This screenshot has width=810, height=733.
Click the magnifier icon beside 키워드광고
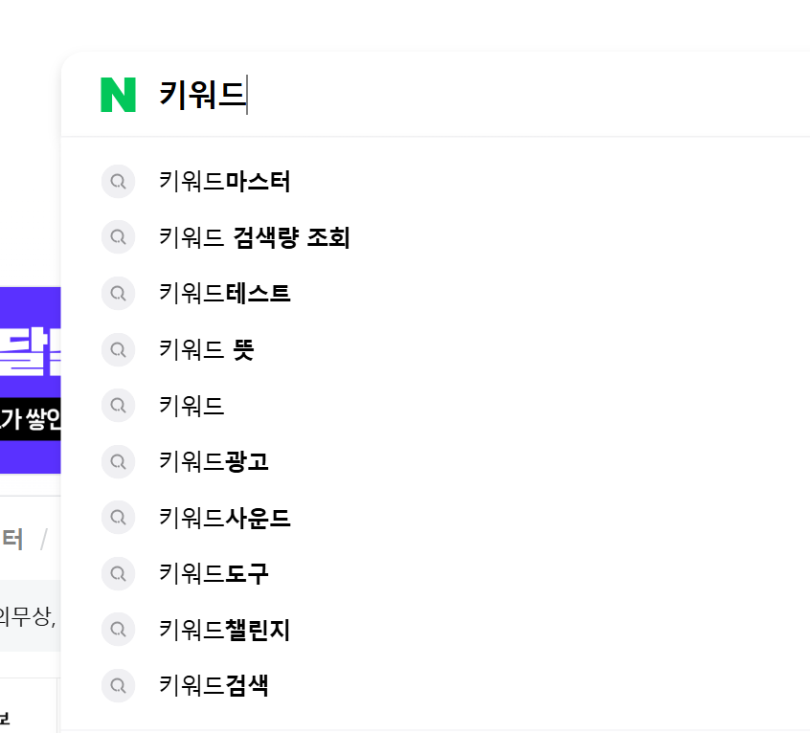click(118, 461)
